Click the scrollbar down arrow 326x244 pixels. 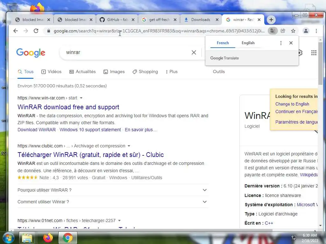pyautogui.click(x=320, y=226)
